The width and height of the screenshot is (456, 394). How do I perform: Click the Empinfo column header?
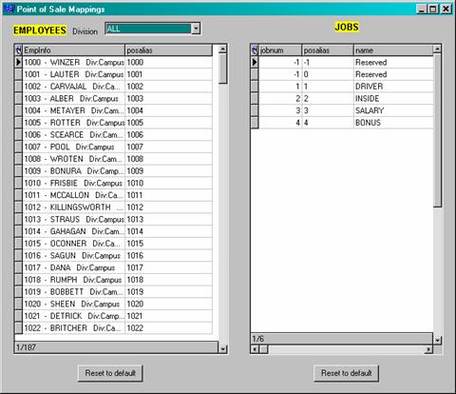point(74,50)
